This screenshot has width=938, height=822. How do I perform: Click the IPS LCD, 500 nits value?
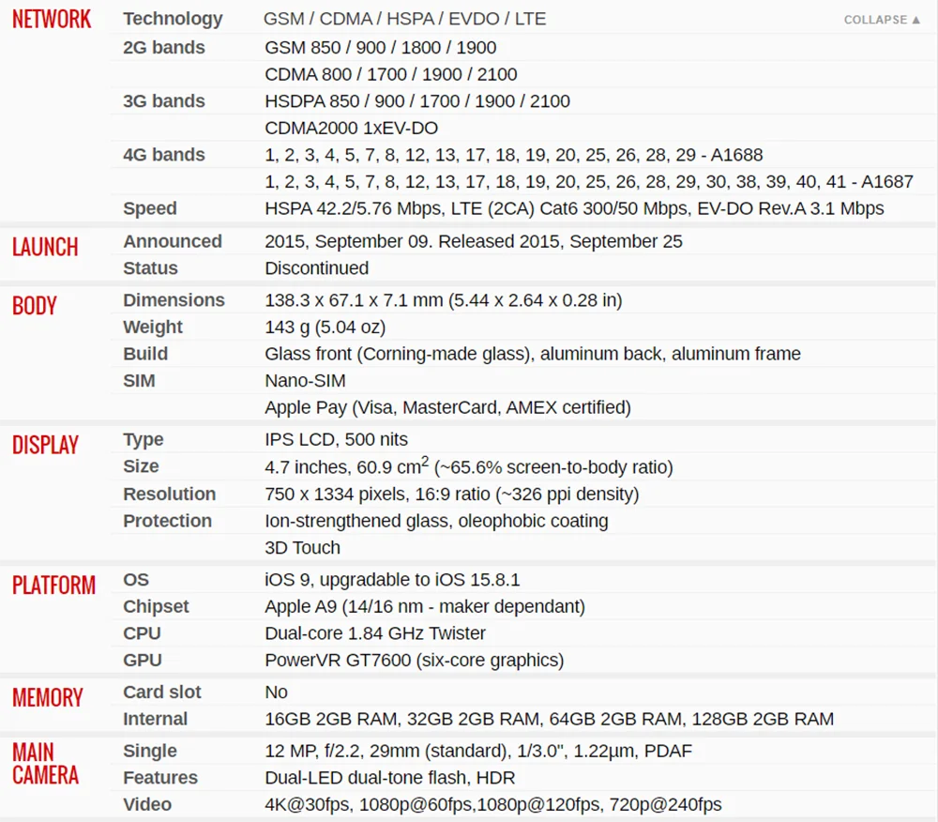tap(336, 440)
